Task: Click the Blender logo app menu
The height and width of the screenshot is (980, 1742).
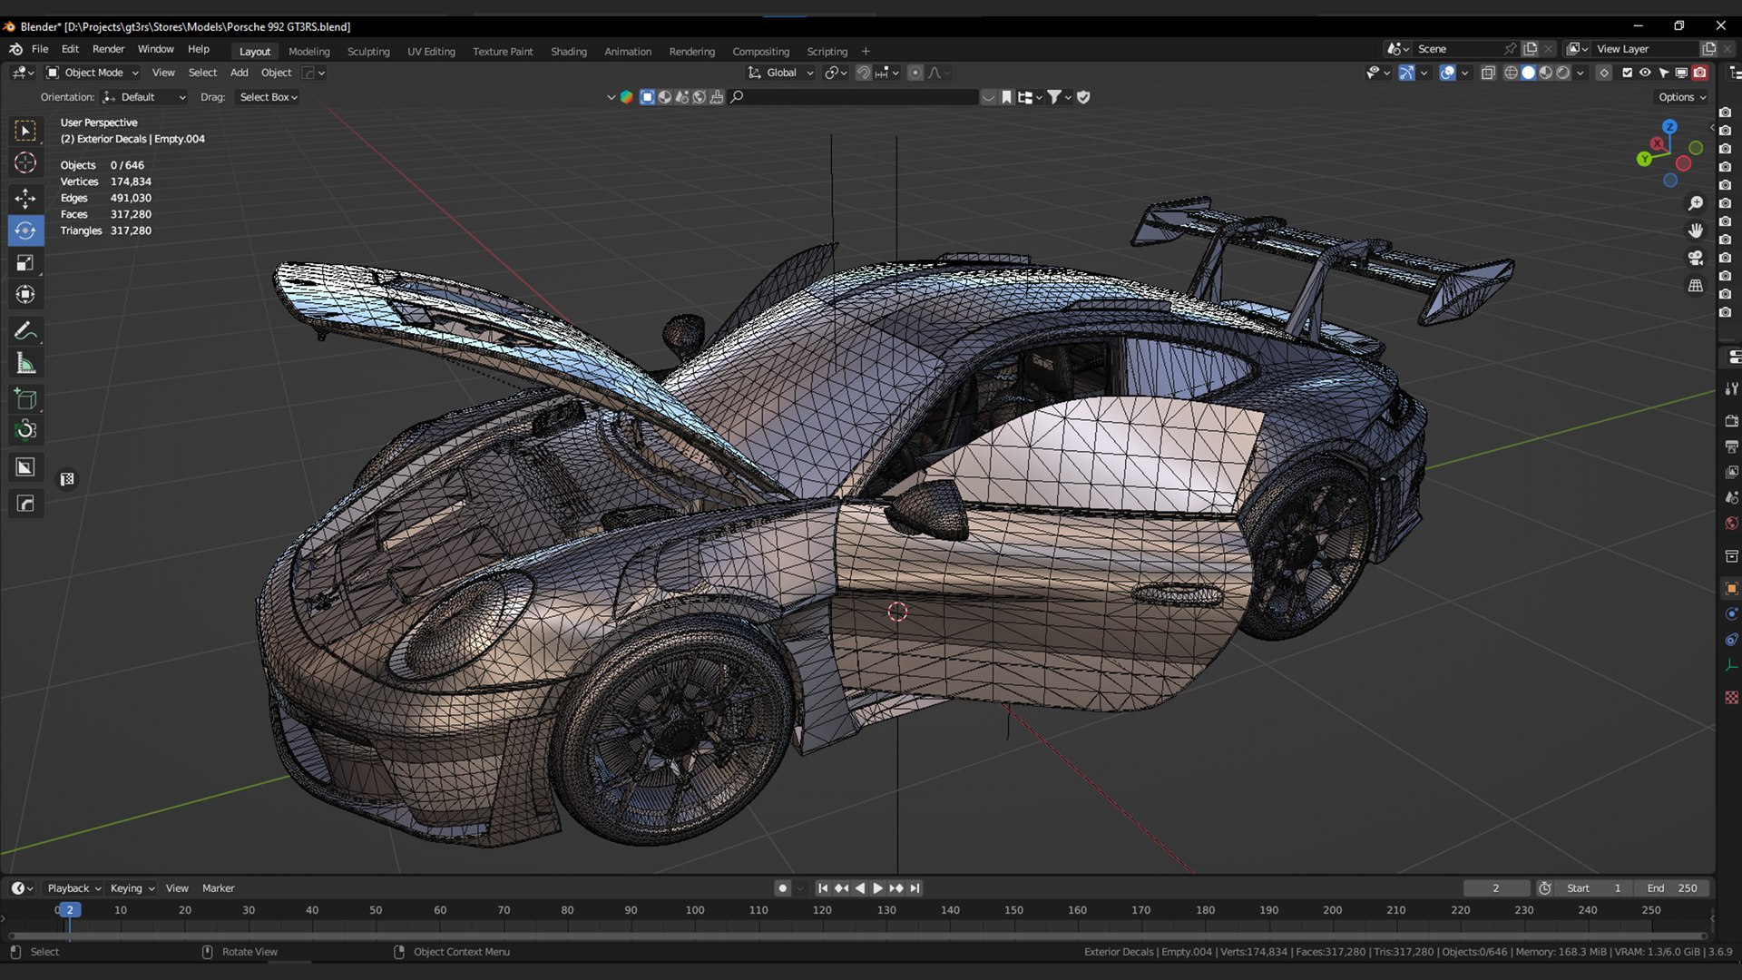Action: (x=15, y=49)
